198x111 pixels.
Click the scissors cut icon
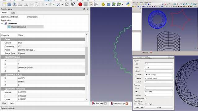pyautogui.click(x=26, y=5)
